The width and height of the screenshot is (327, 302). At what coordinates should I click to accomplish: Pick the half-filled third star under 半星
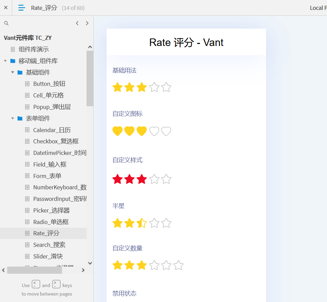coord(142,223)
